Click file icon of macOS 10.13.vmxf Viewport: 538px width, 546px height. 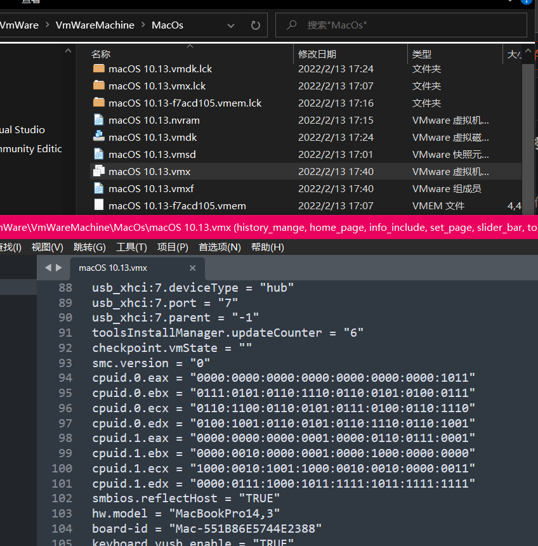99,188
